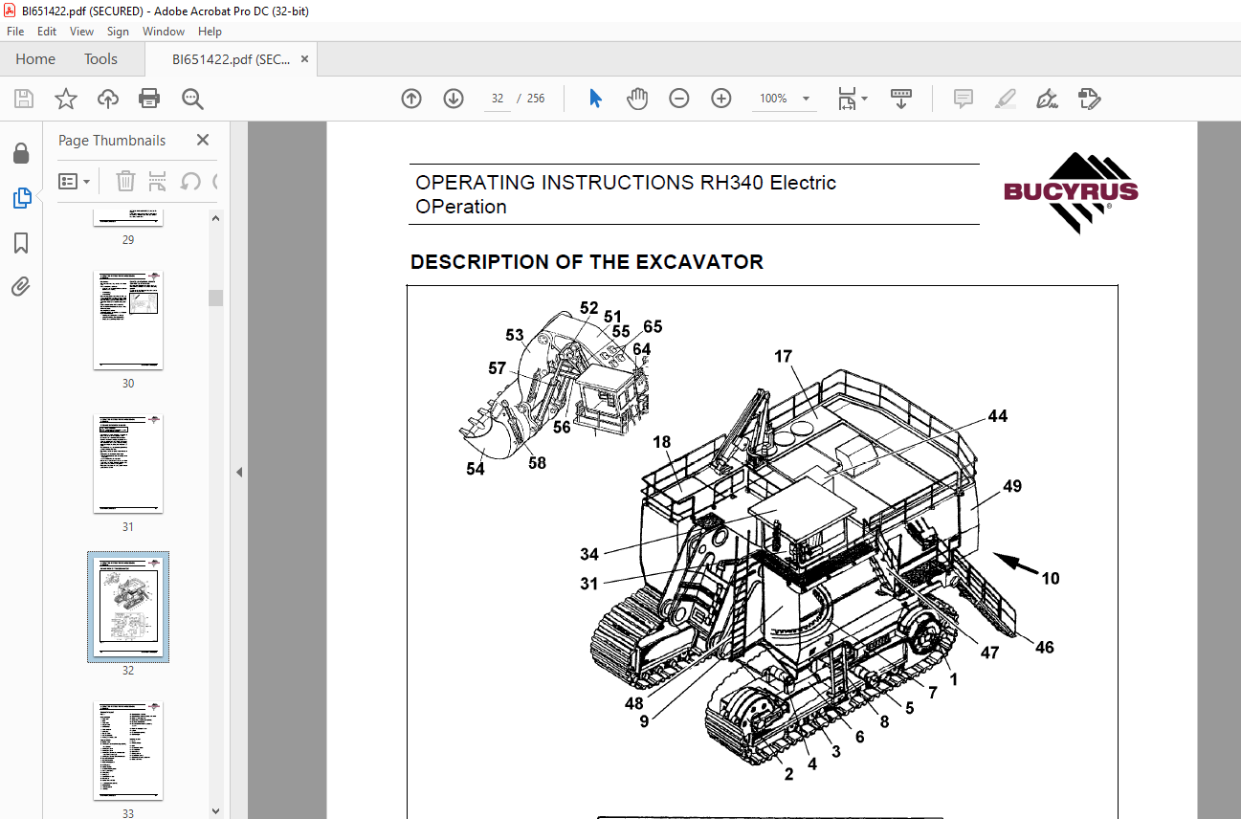This screenshot has width=1241, height=819.
Task: Click part label 44 on diagram
Action: (998, 416)
